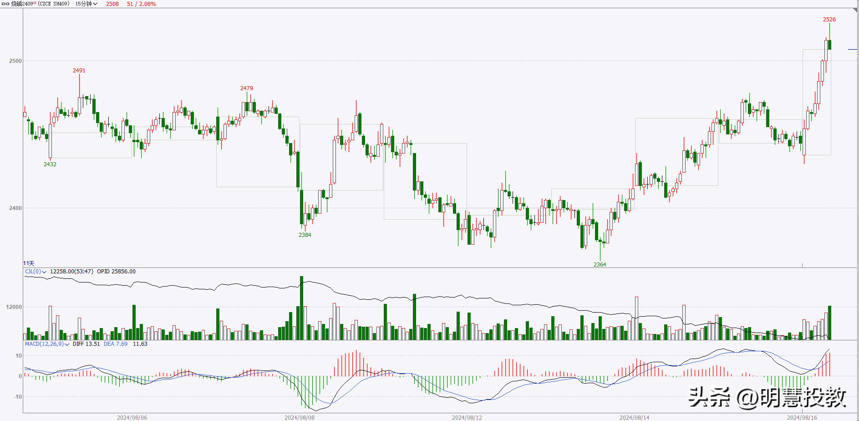Viewport: 859px width, 421px height.
Task: Click the 11天 range label
Action: [29, 263]
